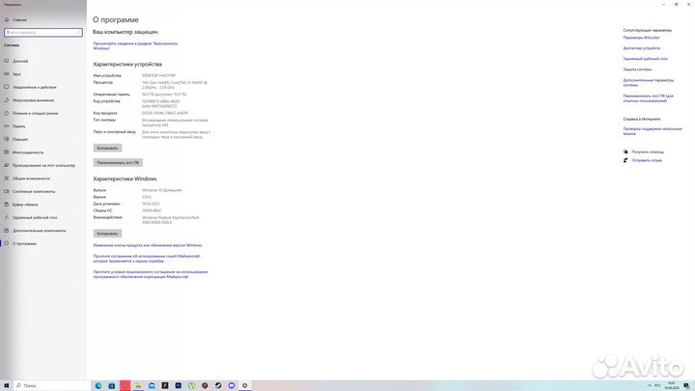Open Системные компоненты section
The width and height of the screenshot is (695, 391).
click(x=34, y=191)
